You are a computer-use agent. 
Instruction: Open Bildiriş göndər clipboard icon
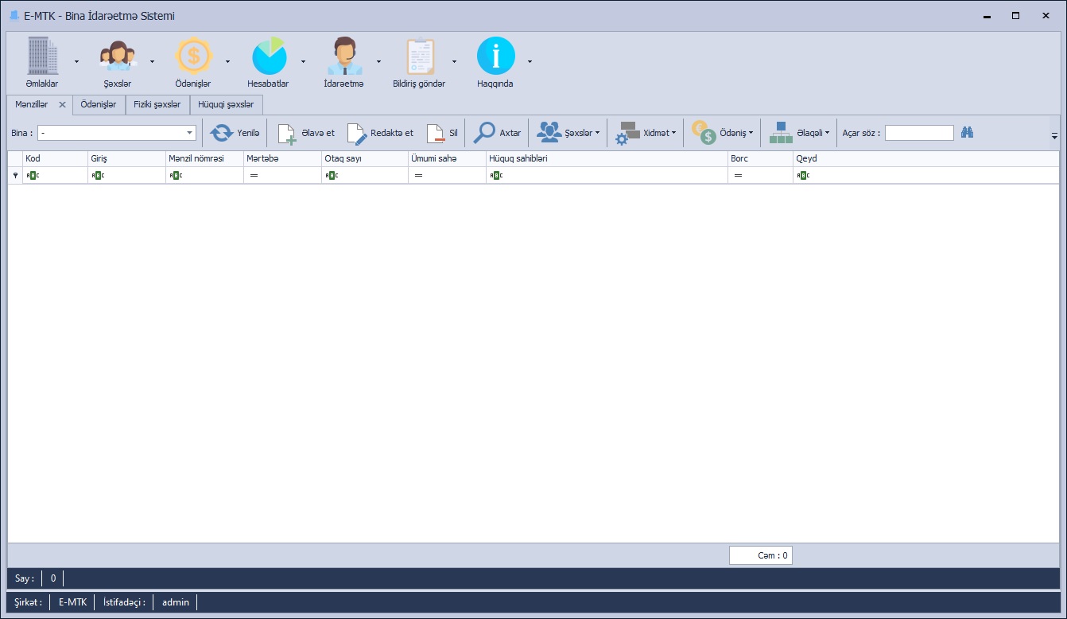tap(419, 56)
